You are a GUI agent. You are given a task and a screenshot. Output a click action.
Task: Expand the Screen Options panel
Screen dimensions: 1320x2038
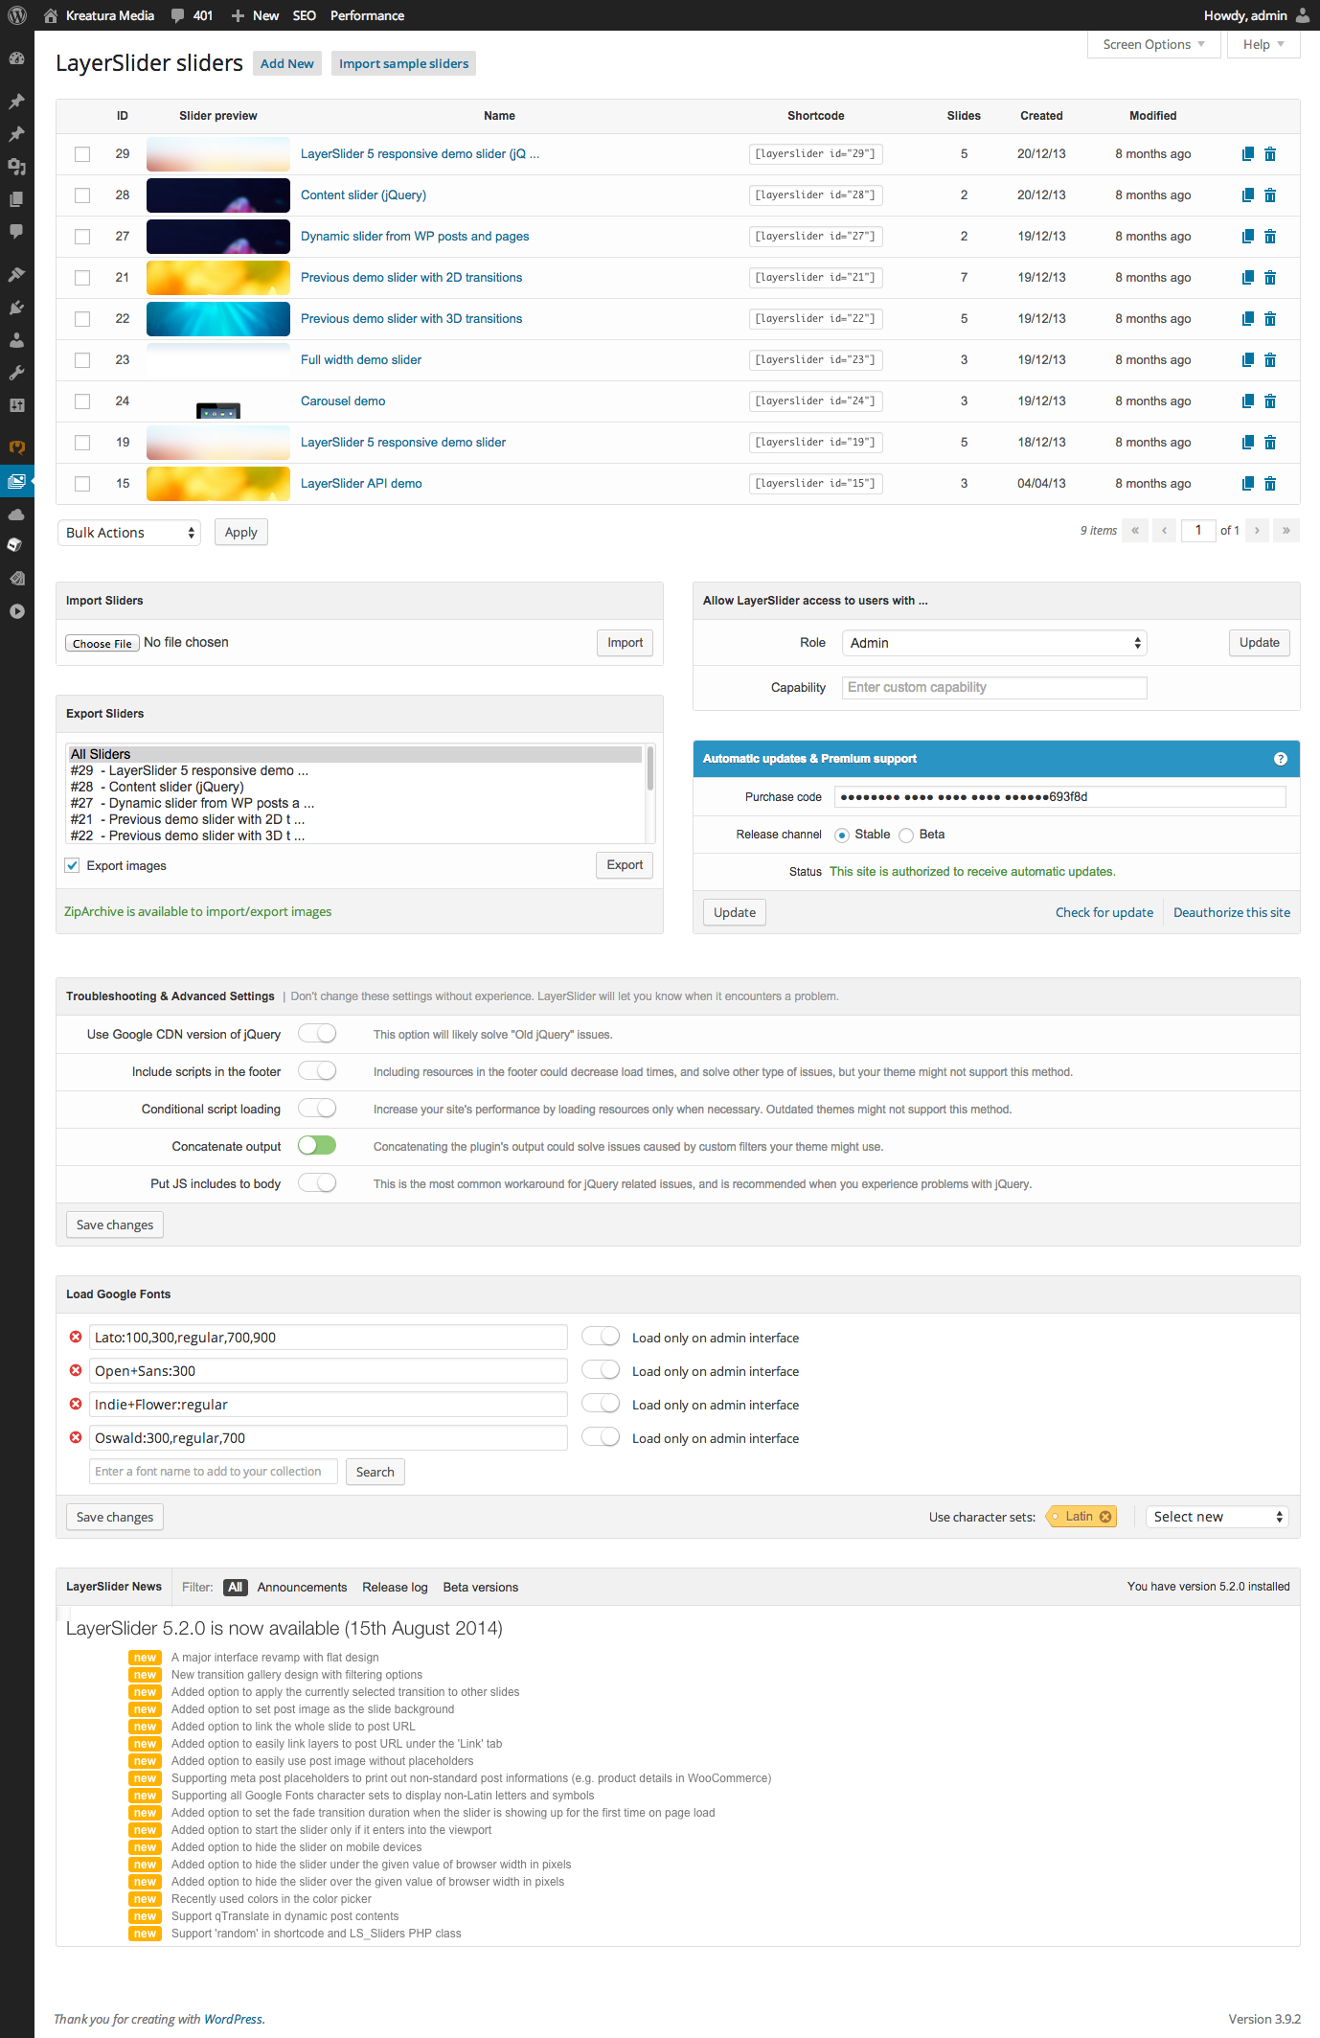[1153, 45]
